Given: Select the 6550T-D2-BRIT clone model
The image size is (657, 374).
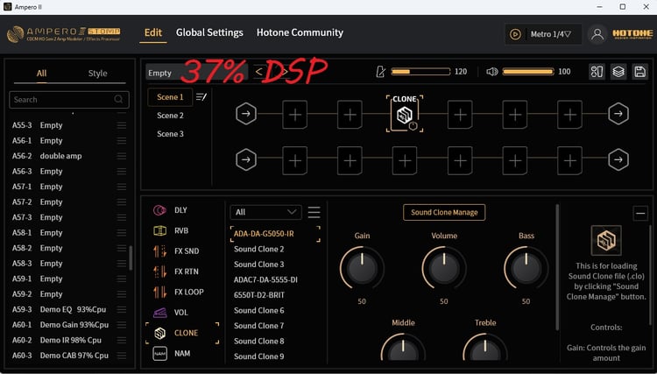Looking at the screenshot, I should (259, 295).
